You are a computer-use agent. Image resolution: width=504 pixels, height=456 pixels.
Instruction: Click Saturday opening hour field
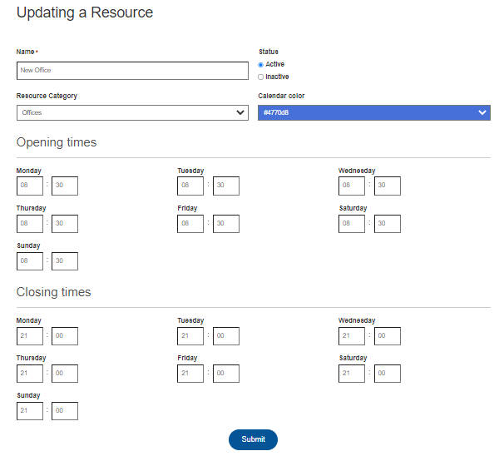tap(352, 224)
